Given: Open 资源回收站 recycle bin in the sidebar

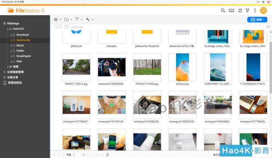Looking at the screenshot, I should click(15, 82).
